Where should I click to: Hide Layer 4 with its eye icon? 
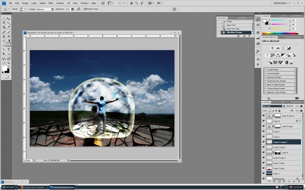pyautogui.click(x=263, y=121)
